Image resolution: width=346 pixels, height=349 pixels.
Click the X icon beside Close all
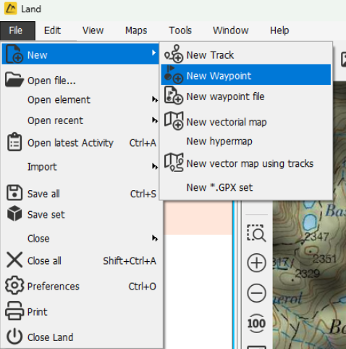[14, 260]
